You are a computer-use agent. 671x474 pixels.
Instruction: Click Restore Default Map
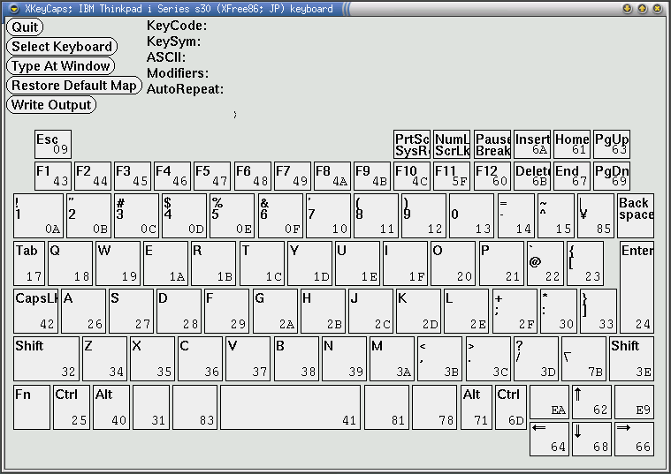[x=74, y=86]
